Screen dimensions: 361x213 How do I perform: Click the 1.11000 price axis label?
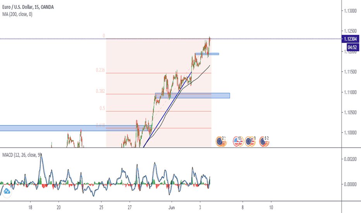pyautogui.click(x=351, y=92)
